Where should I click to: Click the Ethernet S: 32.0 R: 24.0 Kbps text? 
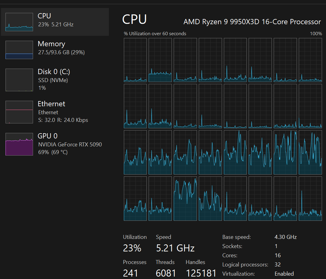click(63, 120)
